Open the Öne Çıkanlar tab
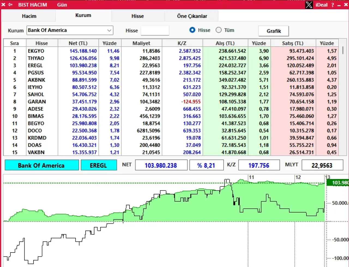Viewport: 349px width, 267px height. [192, 16]
